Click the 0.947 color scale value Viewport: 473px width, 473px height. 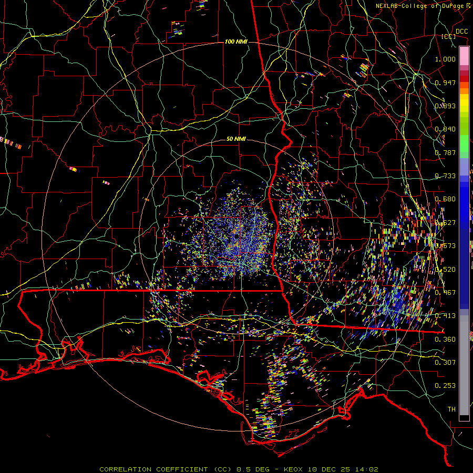coord(445,83)
